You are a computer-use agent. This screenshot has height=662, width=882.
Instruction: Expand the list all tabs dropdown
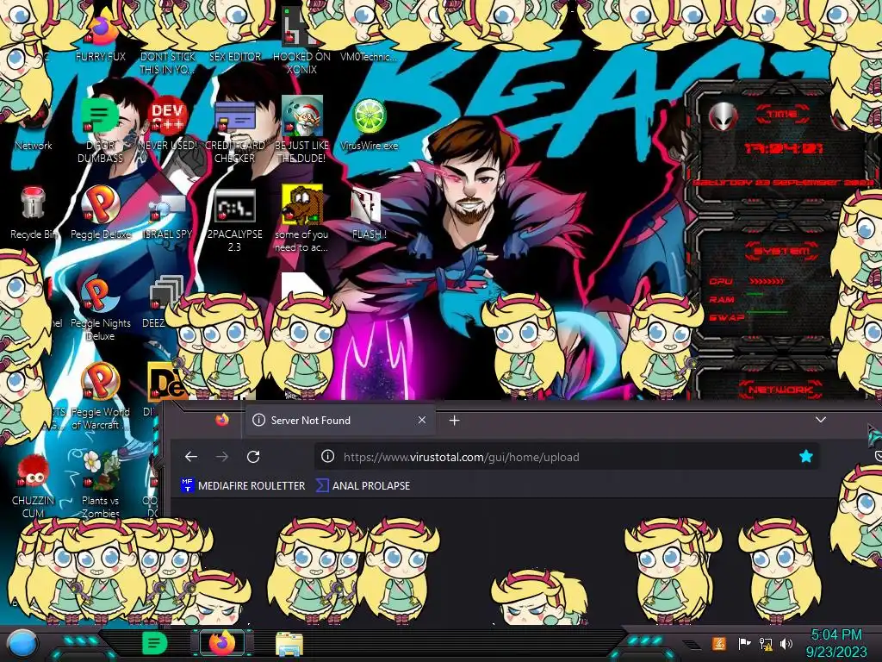point(821,420)
